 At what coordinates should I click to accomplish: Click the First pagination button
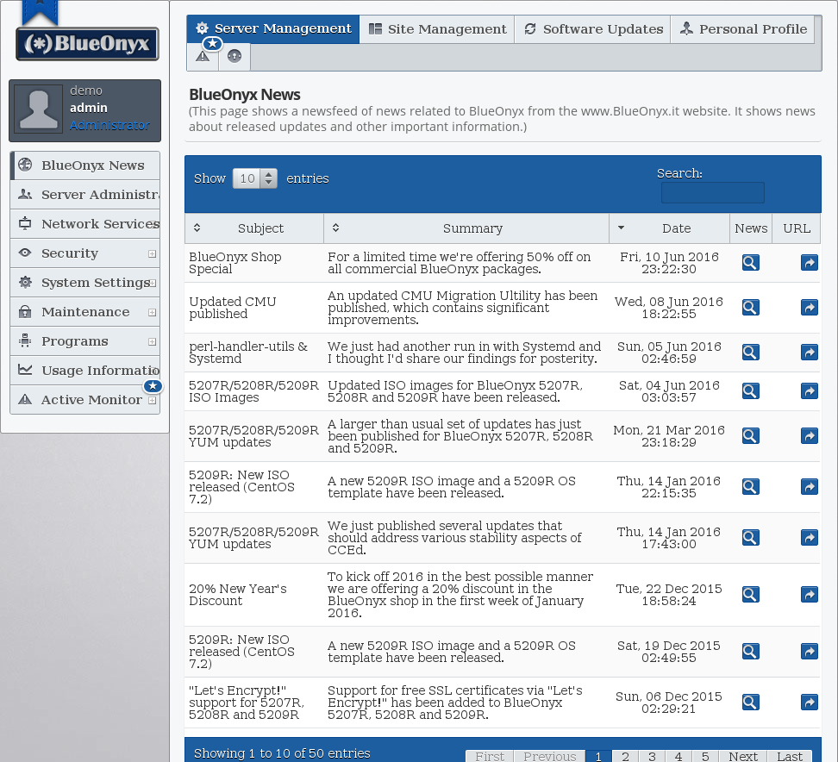coord(490,757)
